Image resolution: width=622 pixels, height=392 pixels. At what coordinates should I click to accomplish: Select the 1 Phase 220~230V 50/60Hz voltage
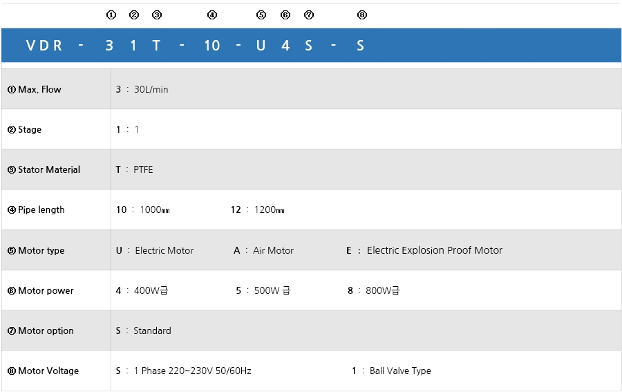coord(183,371)
